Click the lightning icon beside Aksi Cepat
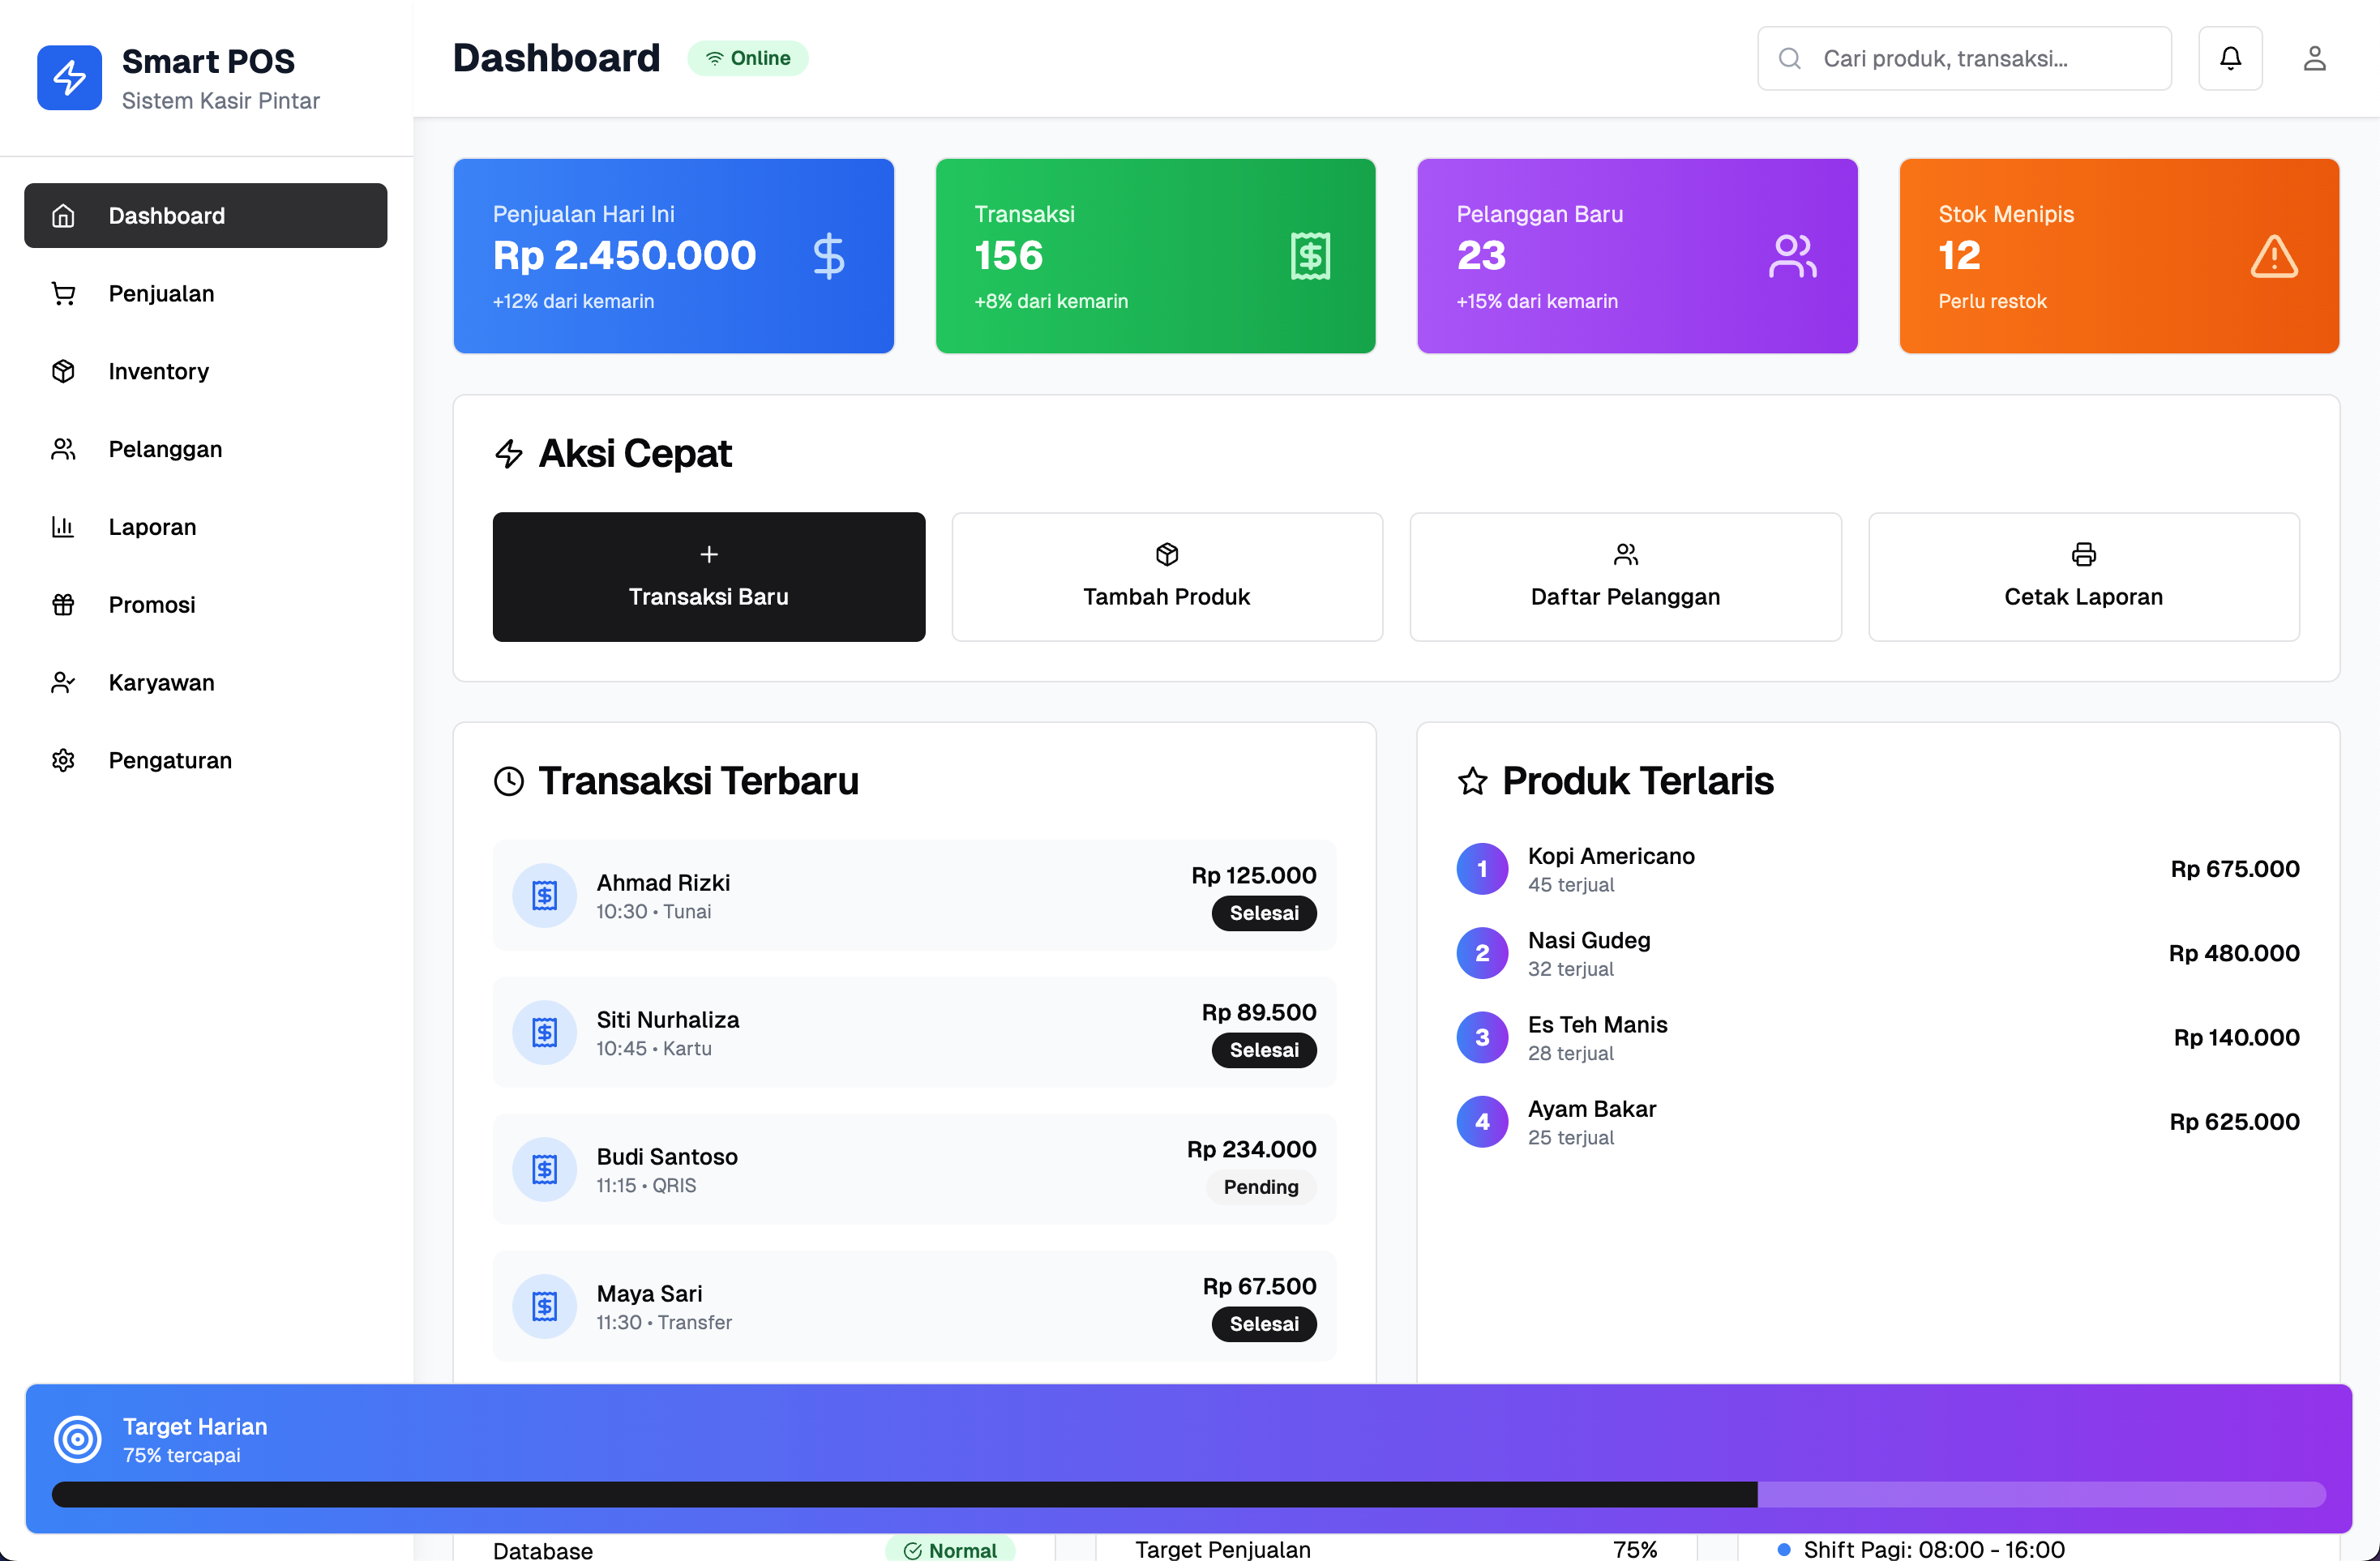2380x1561 pixels. pos(509,454)
